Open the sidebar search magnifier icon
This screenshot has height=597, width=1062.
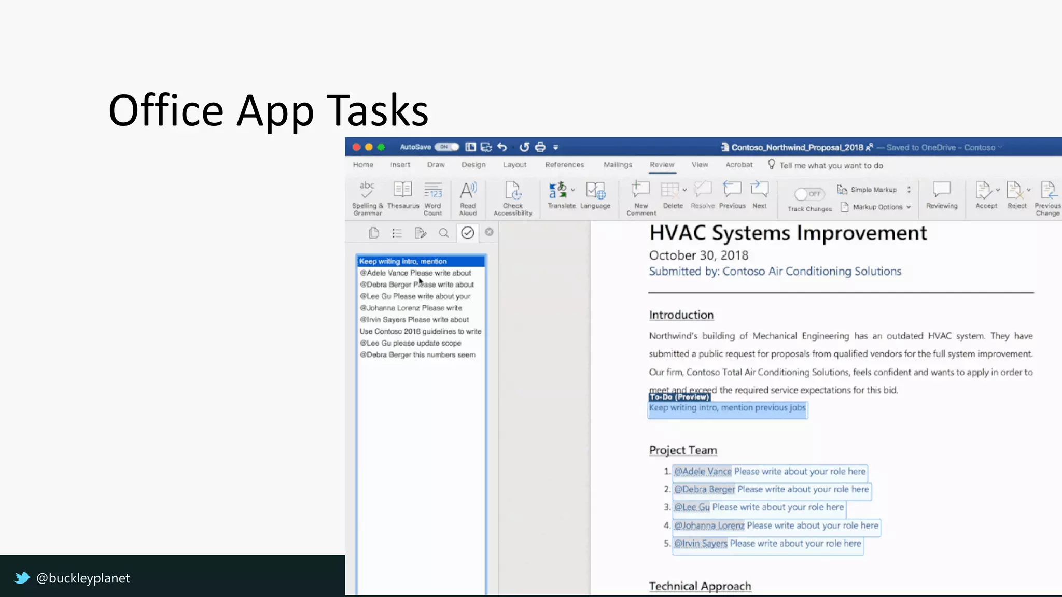[x=443, y=233]
